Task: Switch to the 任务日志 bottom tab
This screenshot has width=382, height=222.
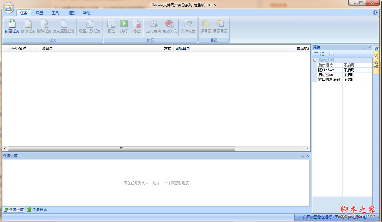Action: point(37,210)
